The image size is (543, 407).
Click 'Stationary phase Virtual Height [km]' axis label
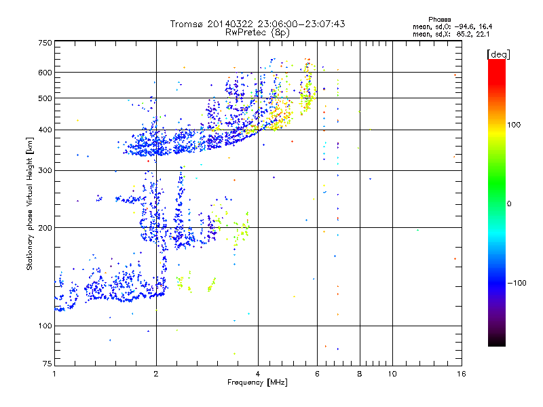(30, 204)
